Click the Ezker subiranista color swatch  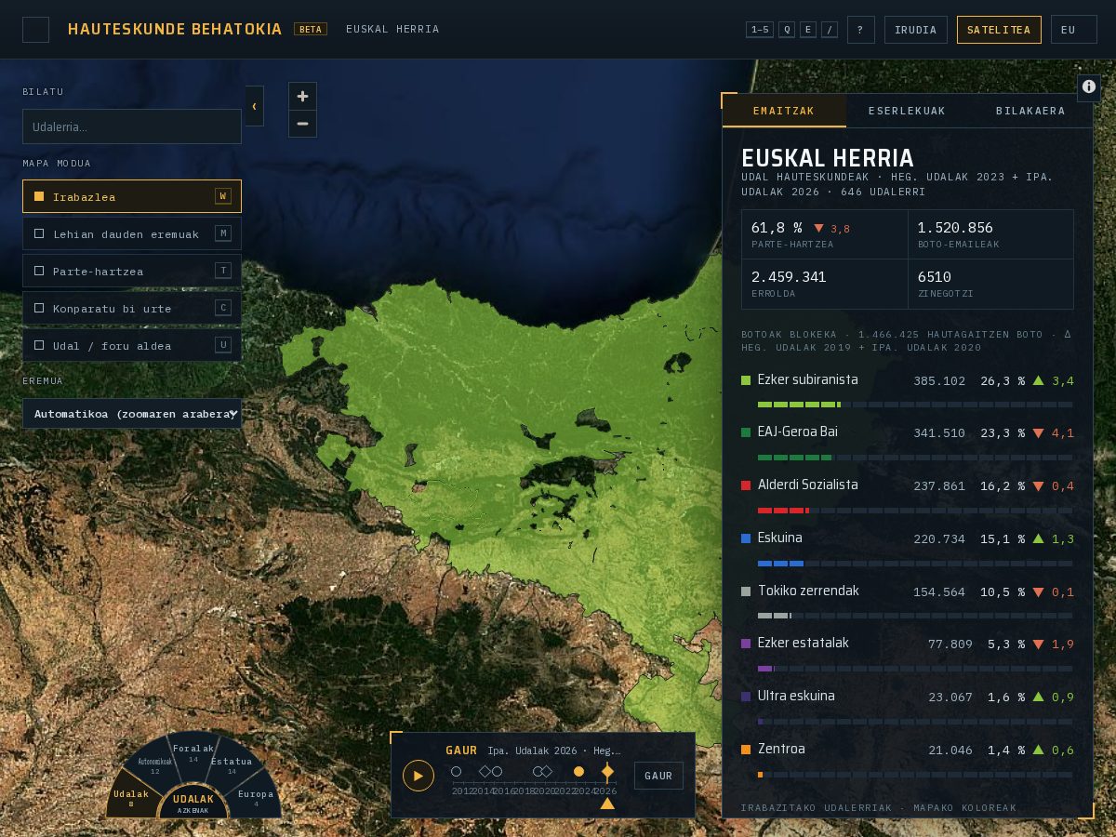pos(746,380)
